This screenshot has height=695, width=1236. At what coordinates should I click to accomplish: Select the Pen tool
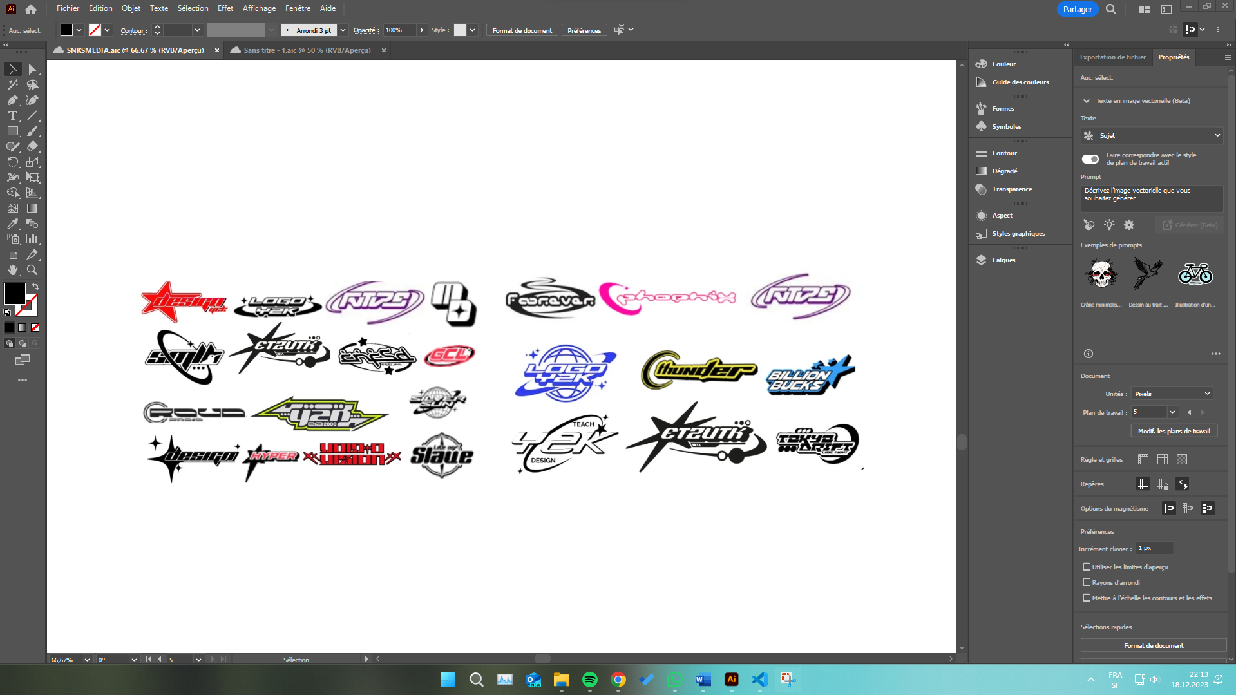pos(13,100)
